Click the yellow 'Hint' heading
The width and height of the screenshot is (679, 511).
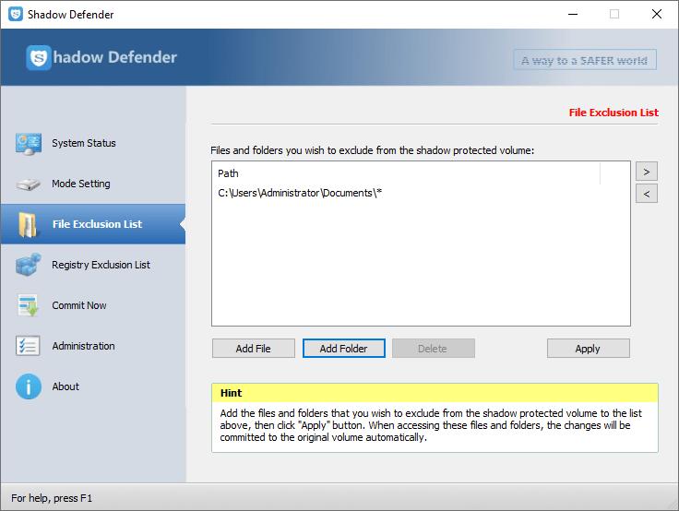pyautogui.click(x=232, y=393)
